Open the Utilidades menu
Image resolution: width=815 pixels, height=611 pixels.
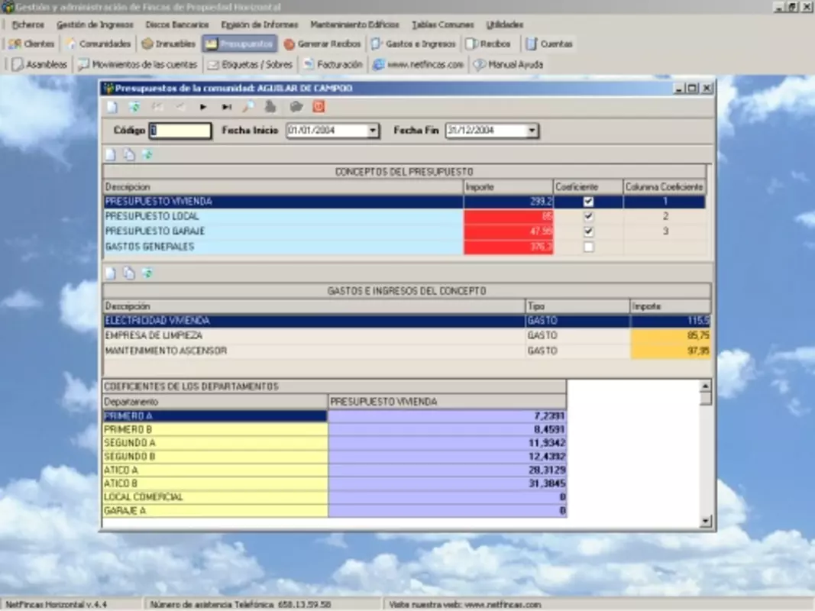(505, 24)
